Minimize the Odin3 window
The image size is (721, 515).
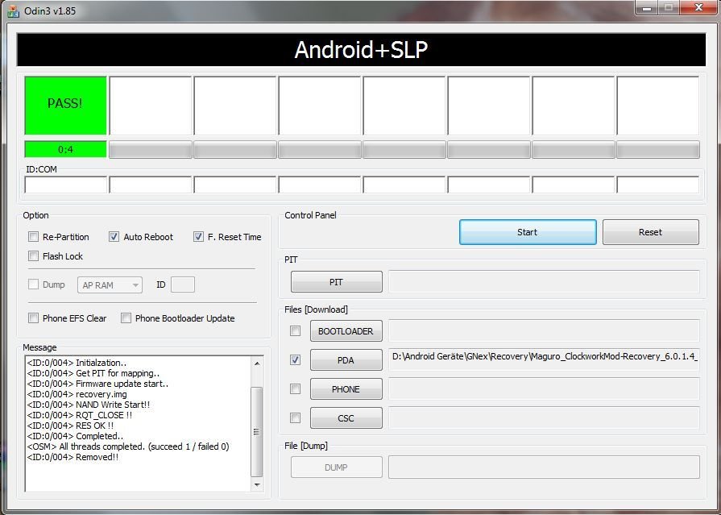tap(646, 8)
